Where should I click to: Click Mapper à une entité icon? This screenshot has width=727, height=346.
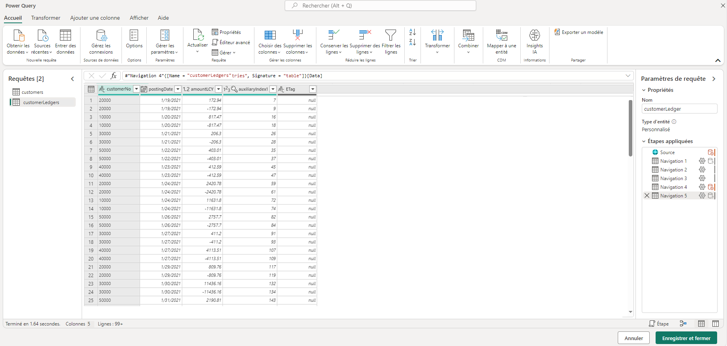point(501,35)
